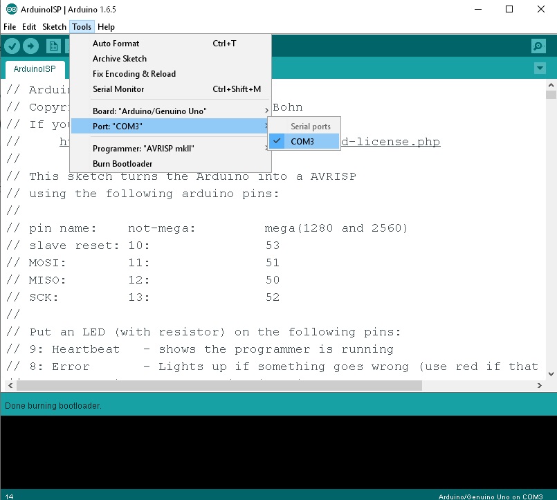Switch to the ArduinoISP tab
This screenshot has height=500, width=557.
[35, 69]
